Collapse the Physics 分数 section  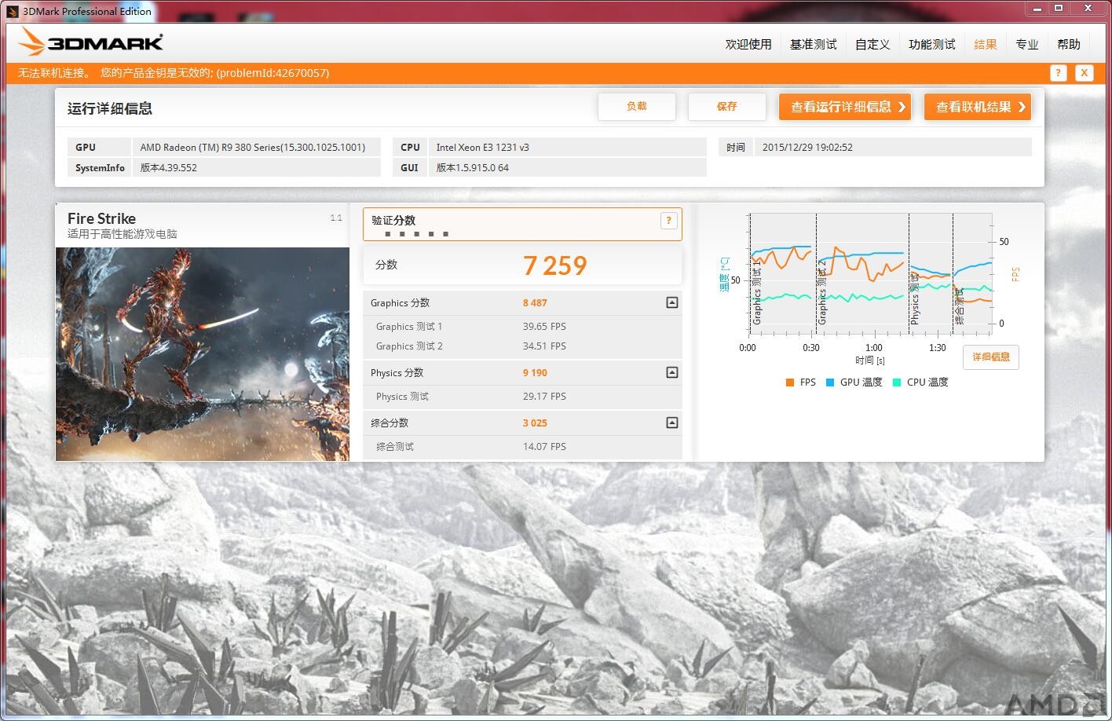(672, 372)
